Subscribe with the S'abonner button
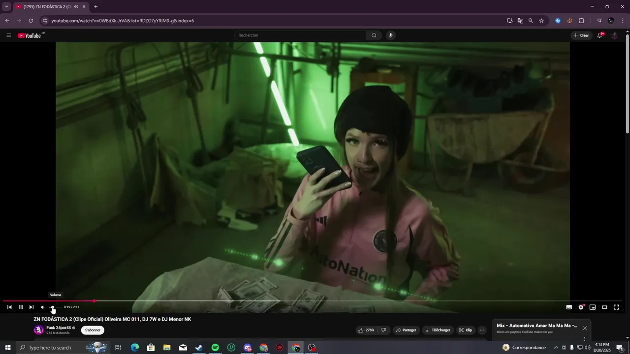Image resolution: width=630 pixels, height=354 pixels. pyautogui.click(x=93, y=330)
